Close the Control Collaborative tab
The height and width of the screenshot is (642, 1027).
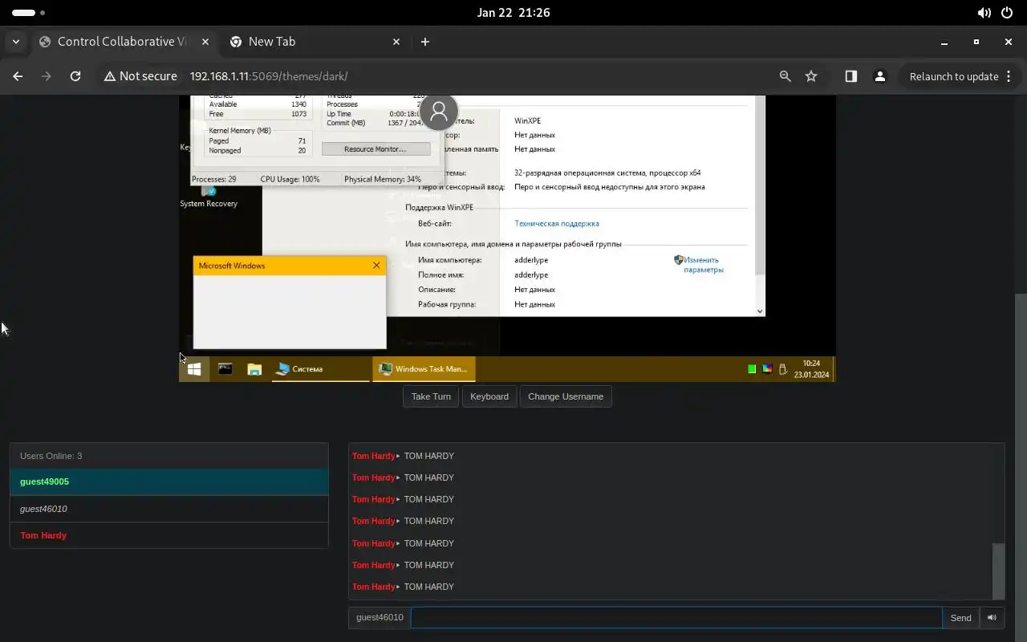[x=205, y=42]
